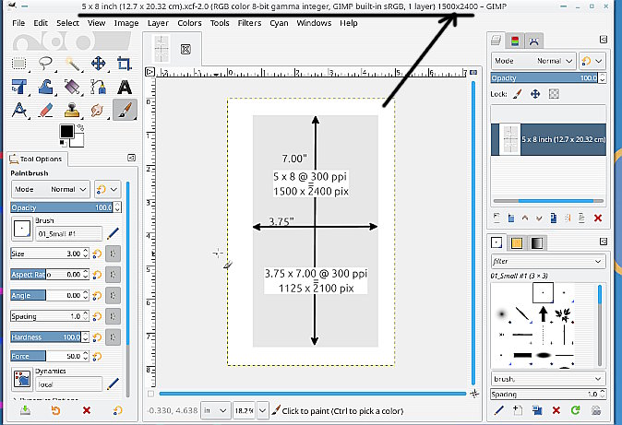Viewport: 622px width, 425px height.
Task: Toggle lock position and size icon
Action: 535,94
